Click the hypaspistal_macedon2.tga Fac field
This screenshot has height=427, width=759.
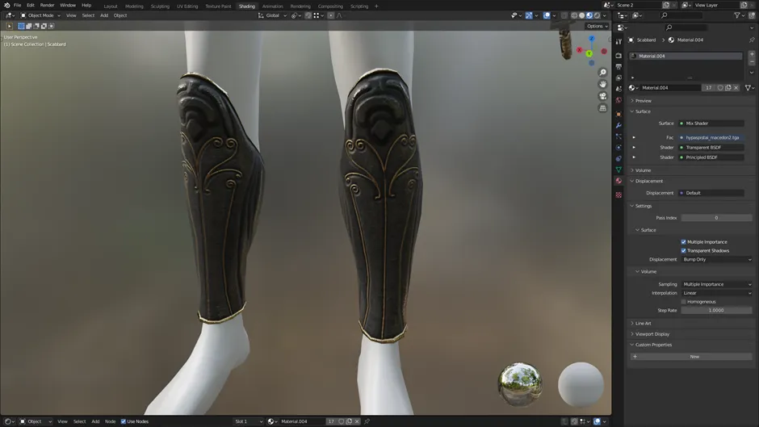tap(711, 137)
